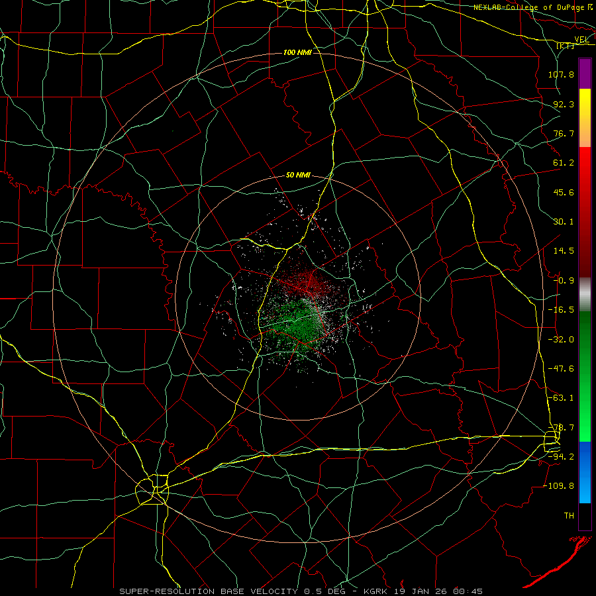This screenshot has height=596, width=596.
Task: Pick the yellow-orange segment of the velocity color bar
Action: click(585, 119)
